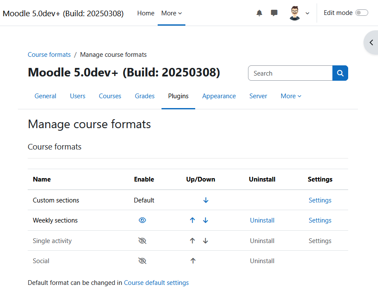Click the 'Course formats' section heading

pos(55,147)
